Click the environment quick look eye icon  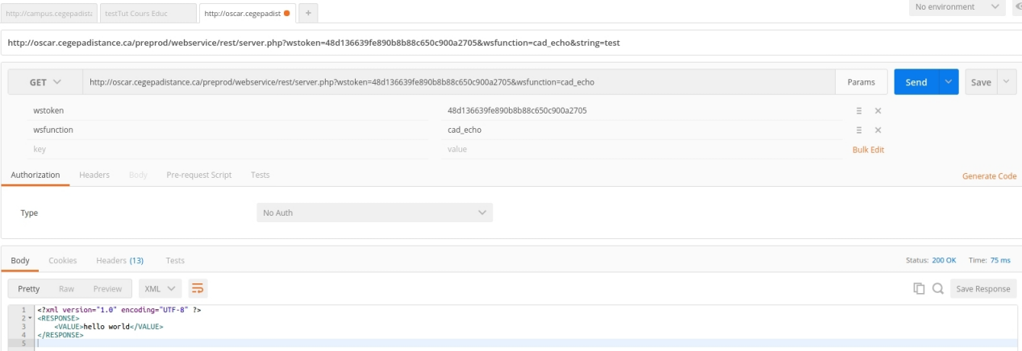[x=1017, y=7]
